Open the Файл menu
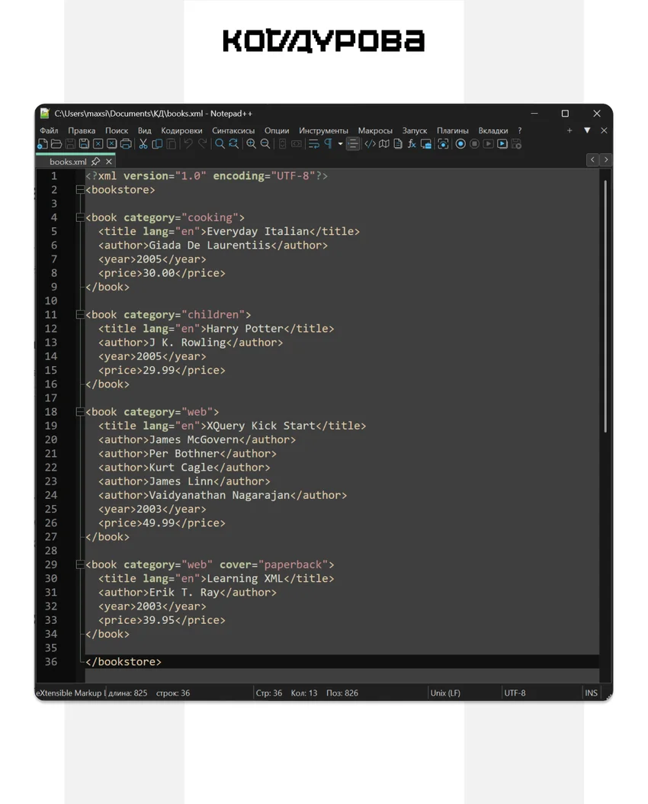The image size is (648, 804). 49,130
